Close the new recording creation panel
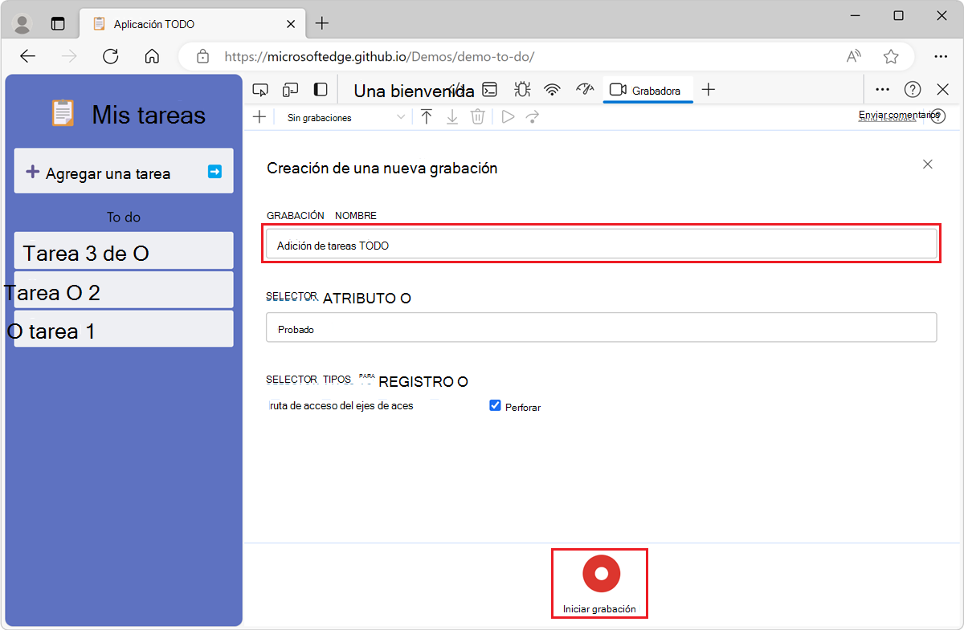Viewport: 964px width, 630px height. 927,165
